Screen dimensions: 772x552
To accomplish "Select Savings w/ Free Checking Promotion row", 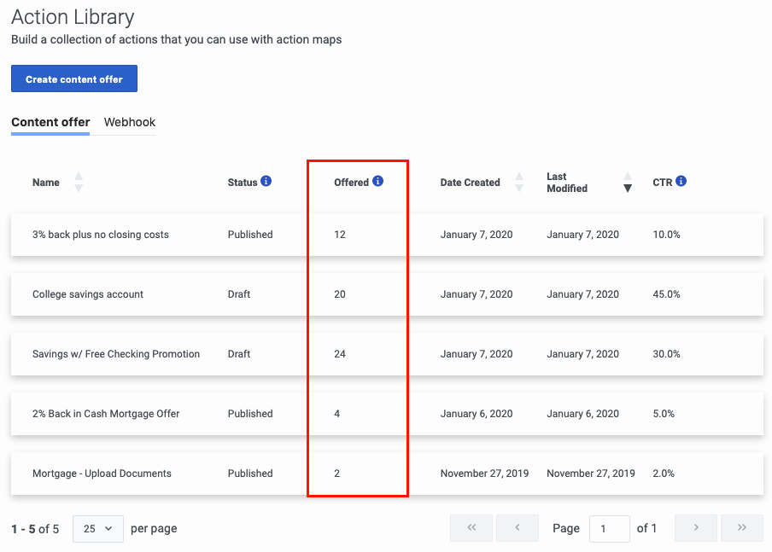I will pos(387,354).
